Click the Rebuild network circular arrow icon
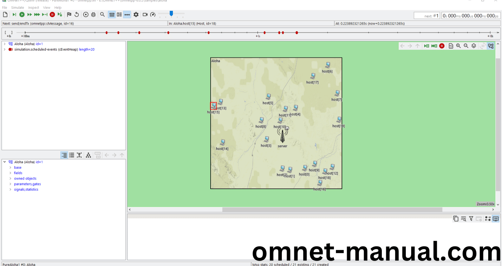 coord(77,15)
